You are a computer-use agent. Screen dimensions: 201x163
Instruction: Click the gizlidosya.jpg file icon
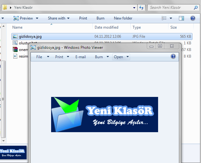15,37
